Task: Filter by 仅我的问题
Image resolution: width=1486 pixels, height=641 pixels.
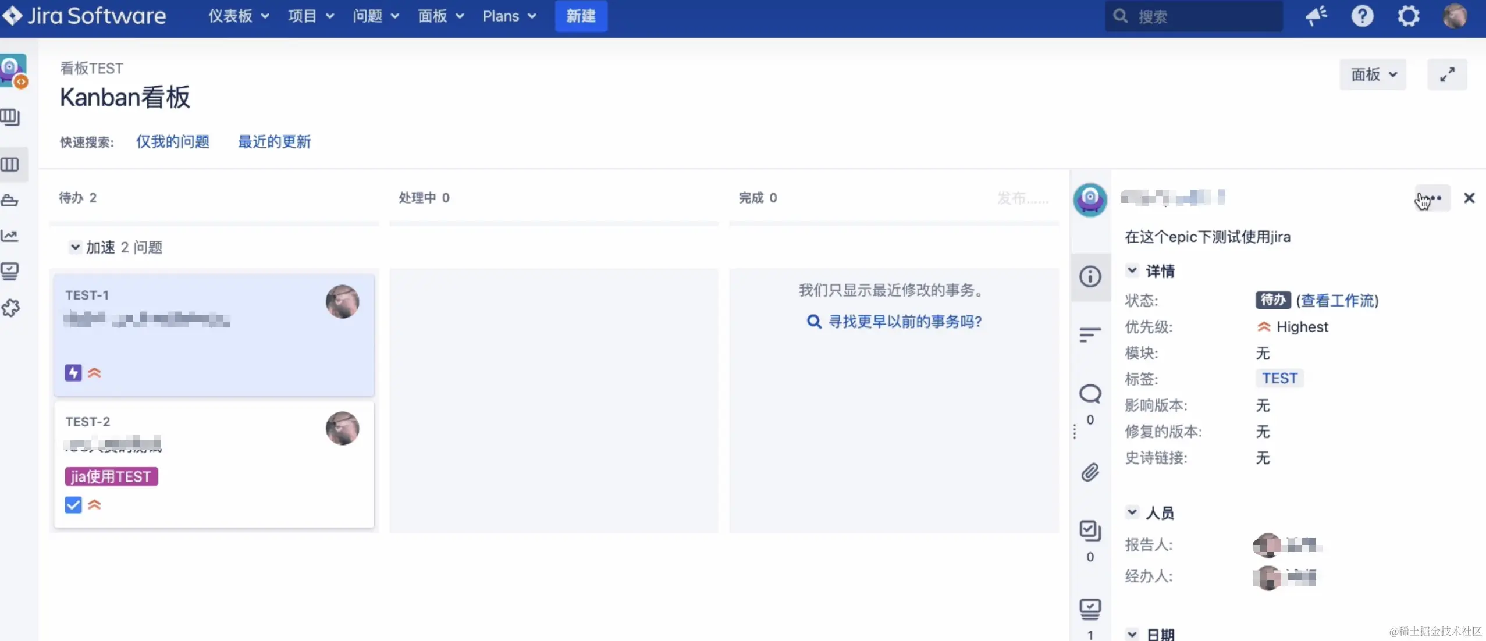Action: click(173, 141)
